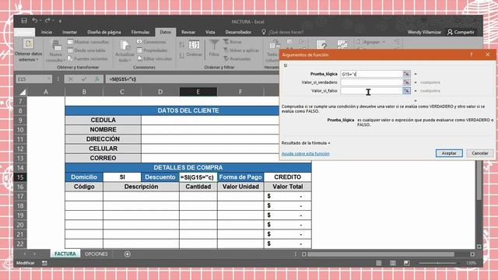Screen dimensions: 498x280
Task: Open Obtener datos externos menu
Action: [28, 51]
